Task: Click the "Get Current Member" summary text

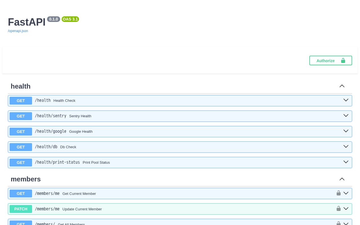Action: click(x=79, y=194)
